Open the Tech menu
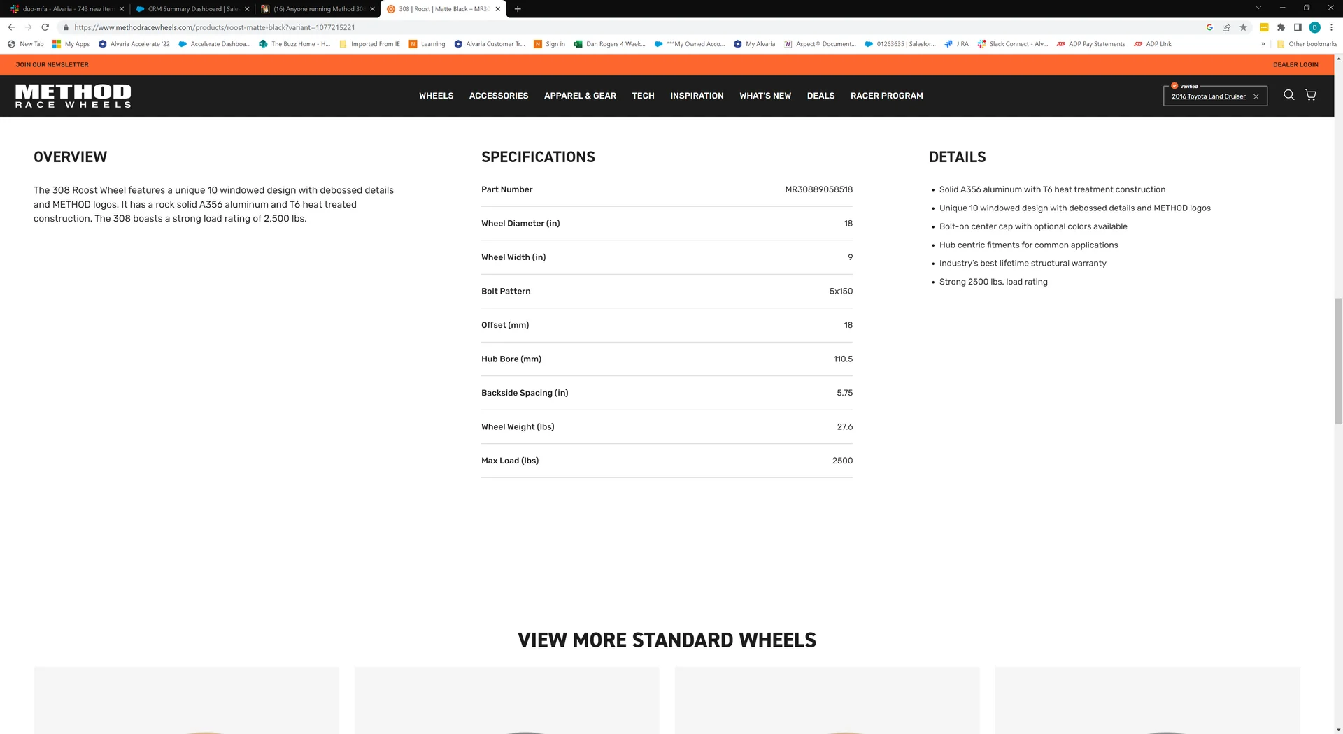The image size is (1343, 734). (x=643, y=96)
